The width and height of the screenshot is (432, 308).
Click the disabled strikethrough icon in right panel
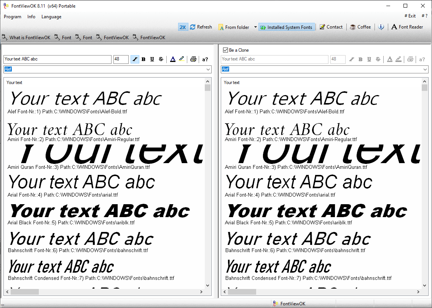(x=378, y=59)
